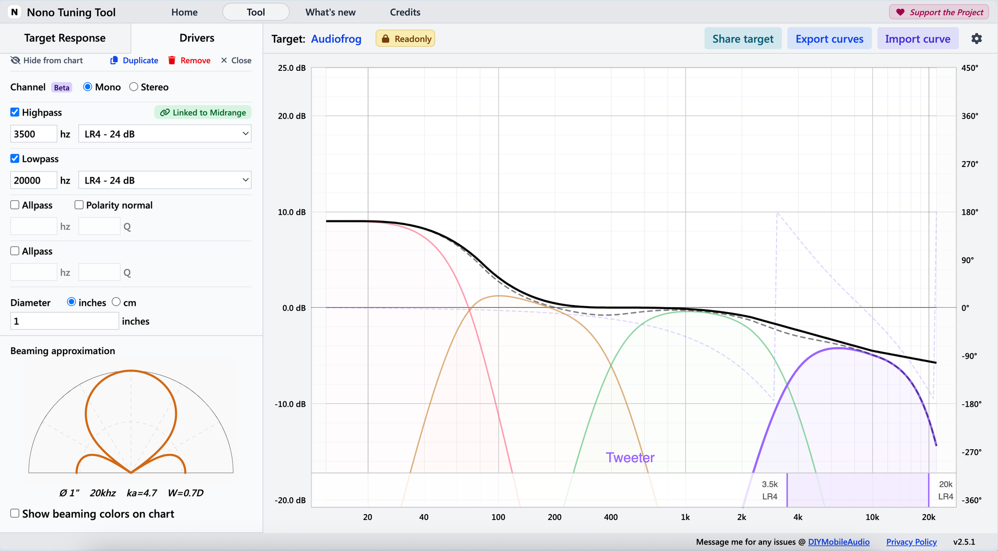
Task: Click the Hide from chart eye icon
Action: [15, 60]
